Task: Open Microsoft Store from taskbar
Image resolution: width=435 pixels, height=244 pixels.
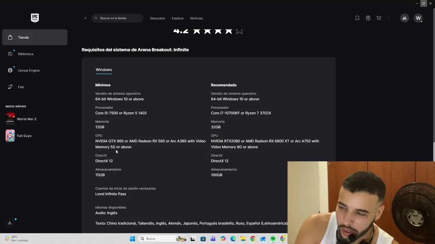Action: (203, 239)
